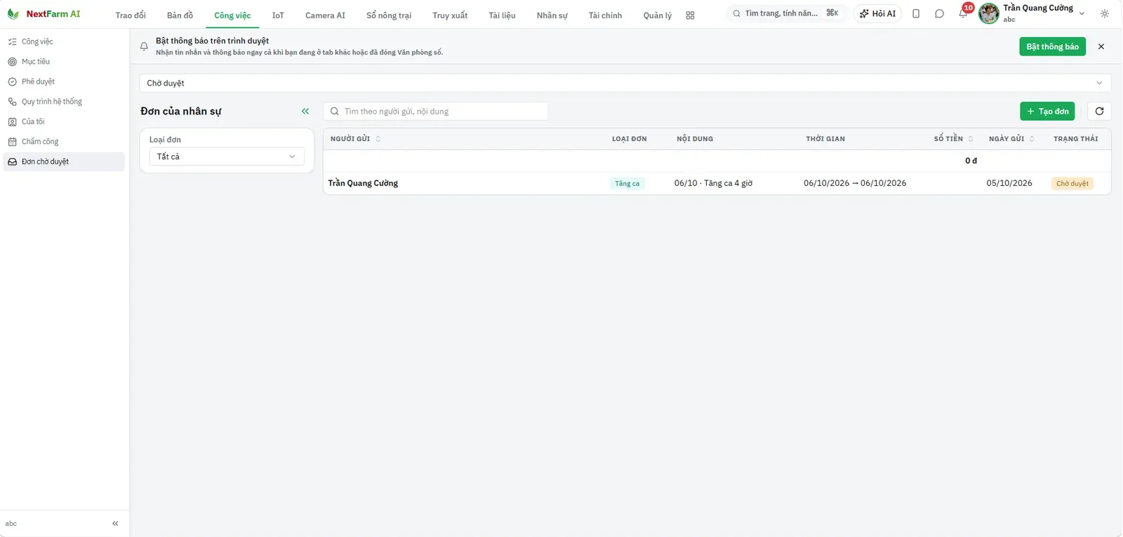The width and height of the screenshot is (1123, 537).
Task: Focus the global Tìm trang, tính năng search
Action: coord(786,13)
